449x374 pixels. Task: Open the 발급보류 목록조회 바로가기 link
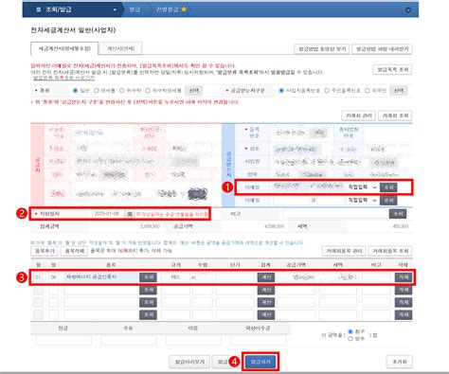coord(63,78)
